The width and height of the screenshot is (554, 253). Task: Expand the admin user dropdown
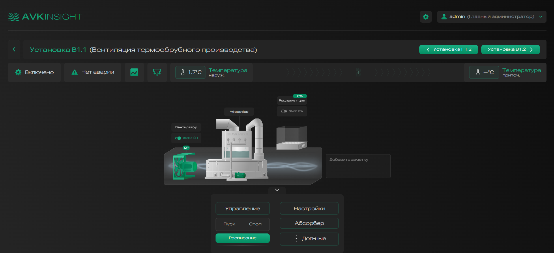(491, 17)
